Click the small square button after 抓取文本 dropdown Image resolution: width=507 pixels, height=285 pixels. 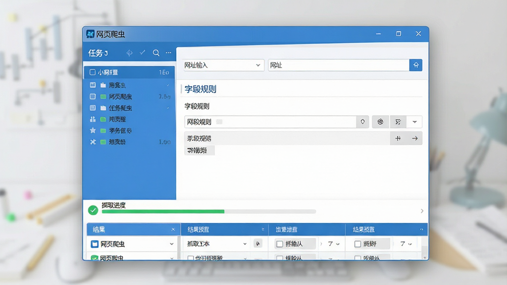point(258,243)
